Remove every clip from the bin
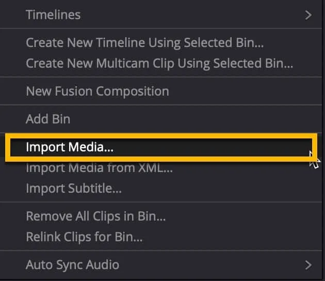Screen dimensions: 325x281 pos(95,216)
